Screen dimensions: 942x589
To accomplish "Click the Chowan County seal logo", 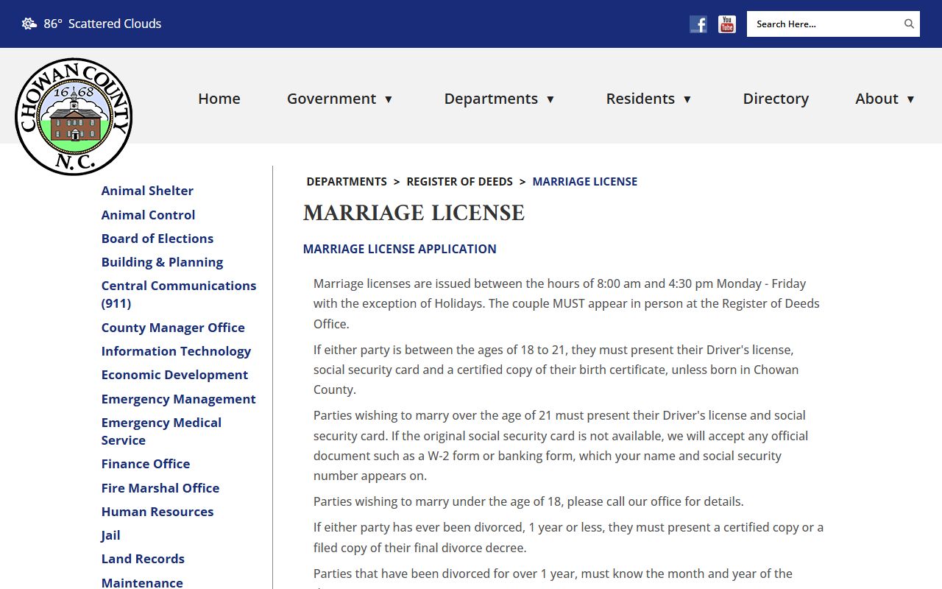I will [x=74, y=116].
